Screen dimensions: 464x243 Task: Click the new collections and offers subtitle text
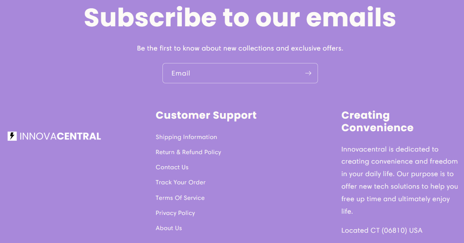[x=240, y=48]
